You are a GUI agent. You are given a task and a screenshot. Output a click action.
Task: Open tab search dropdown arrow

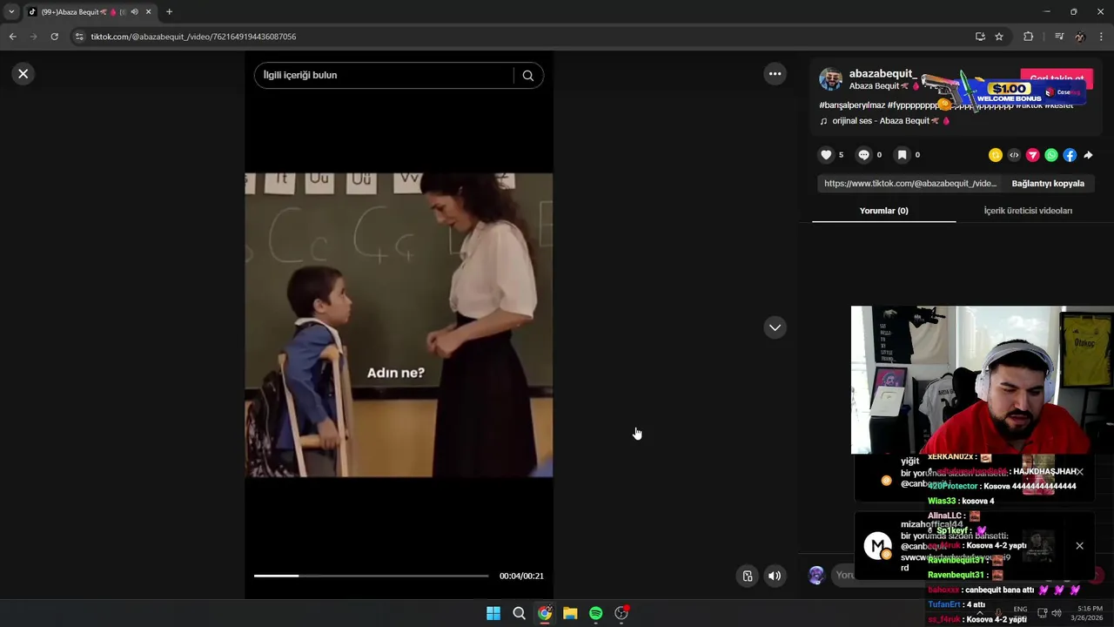tap(11, 12)
